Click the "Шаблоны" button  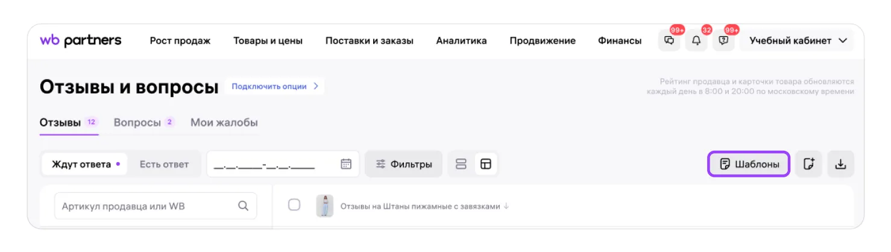[x=748, y=164]
